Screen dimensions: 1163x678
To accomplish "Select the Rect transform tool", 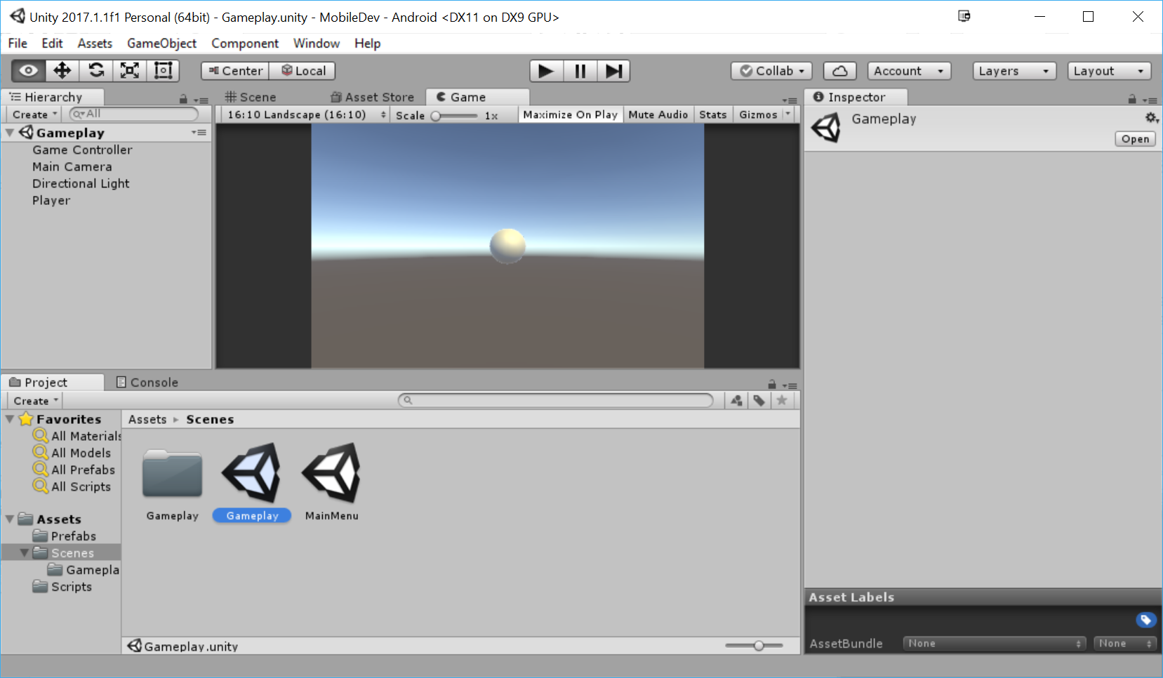I will (164, 71).
